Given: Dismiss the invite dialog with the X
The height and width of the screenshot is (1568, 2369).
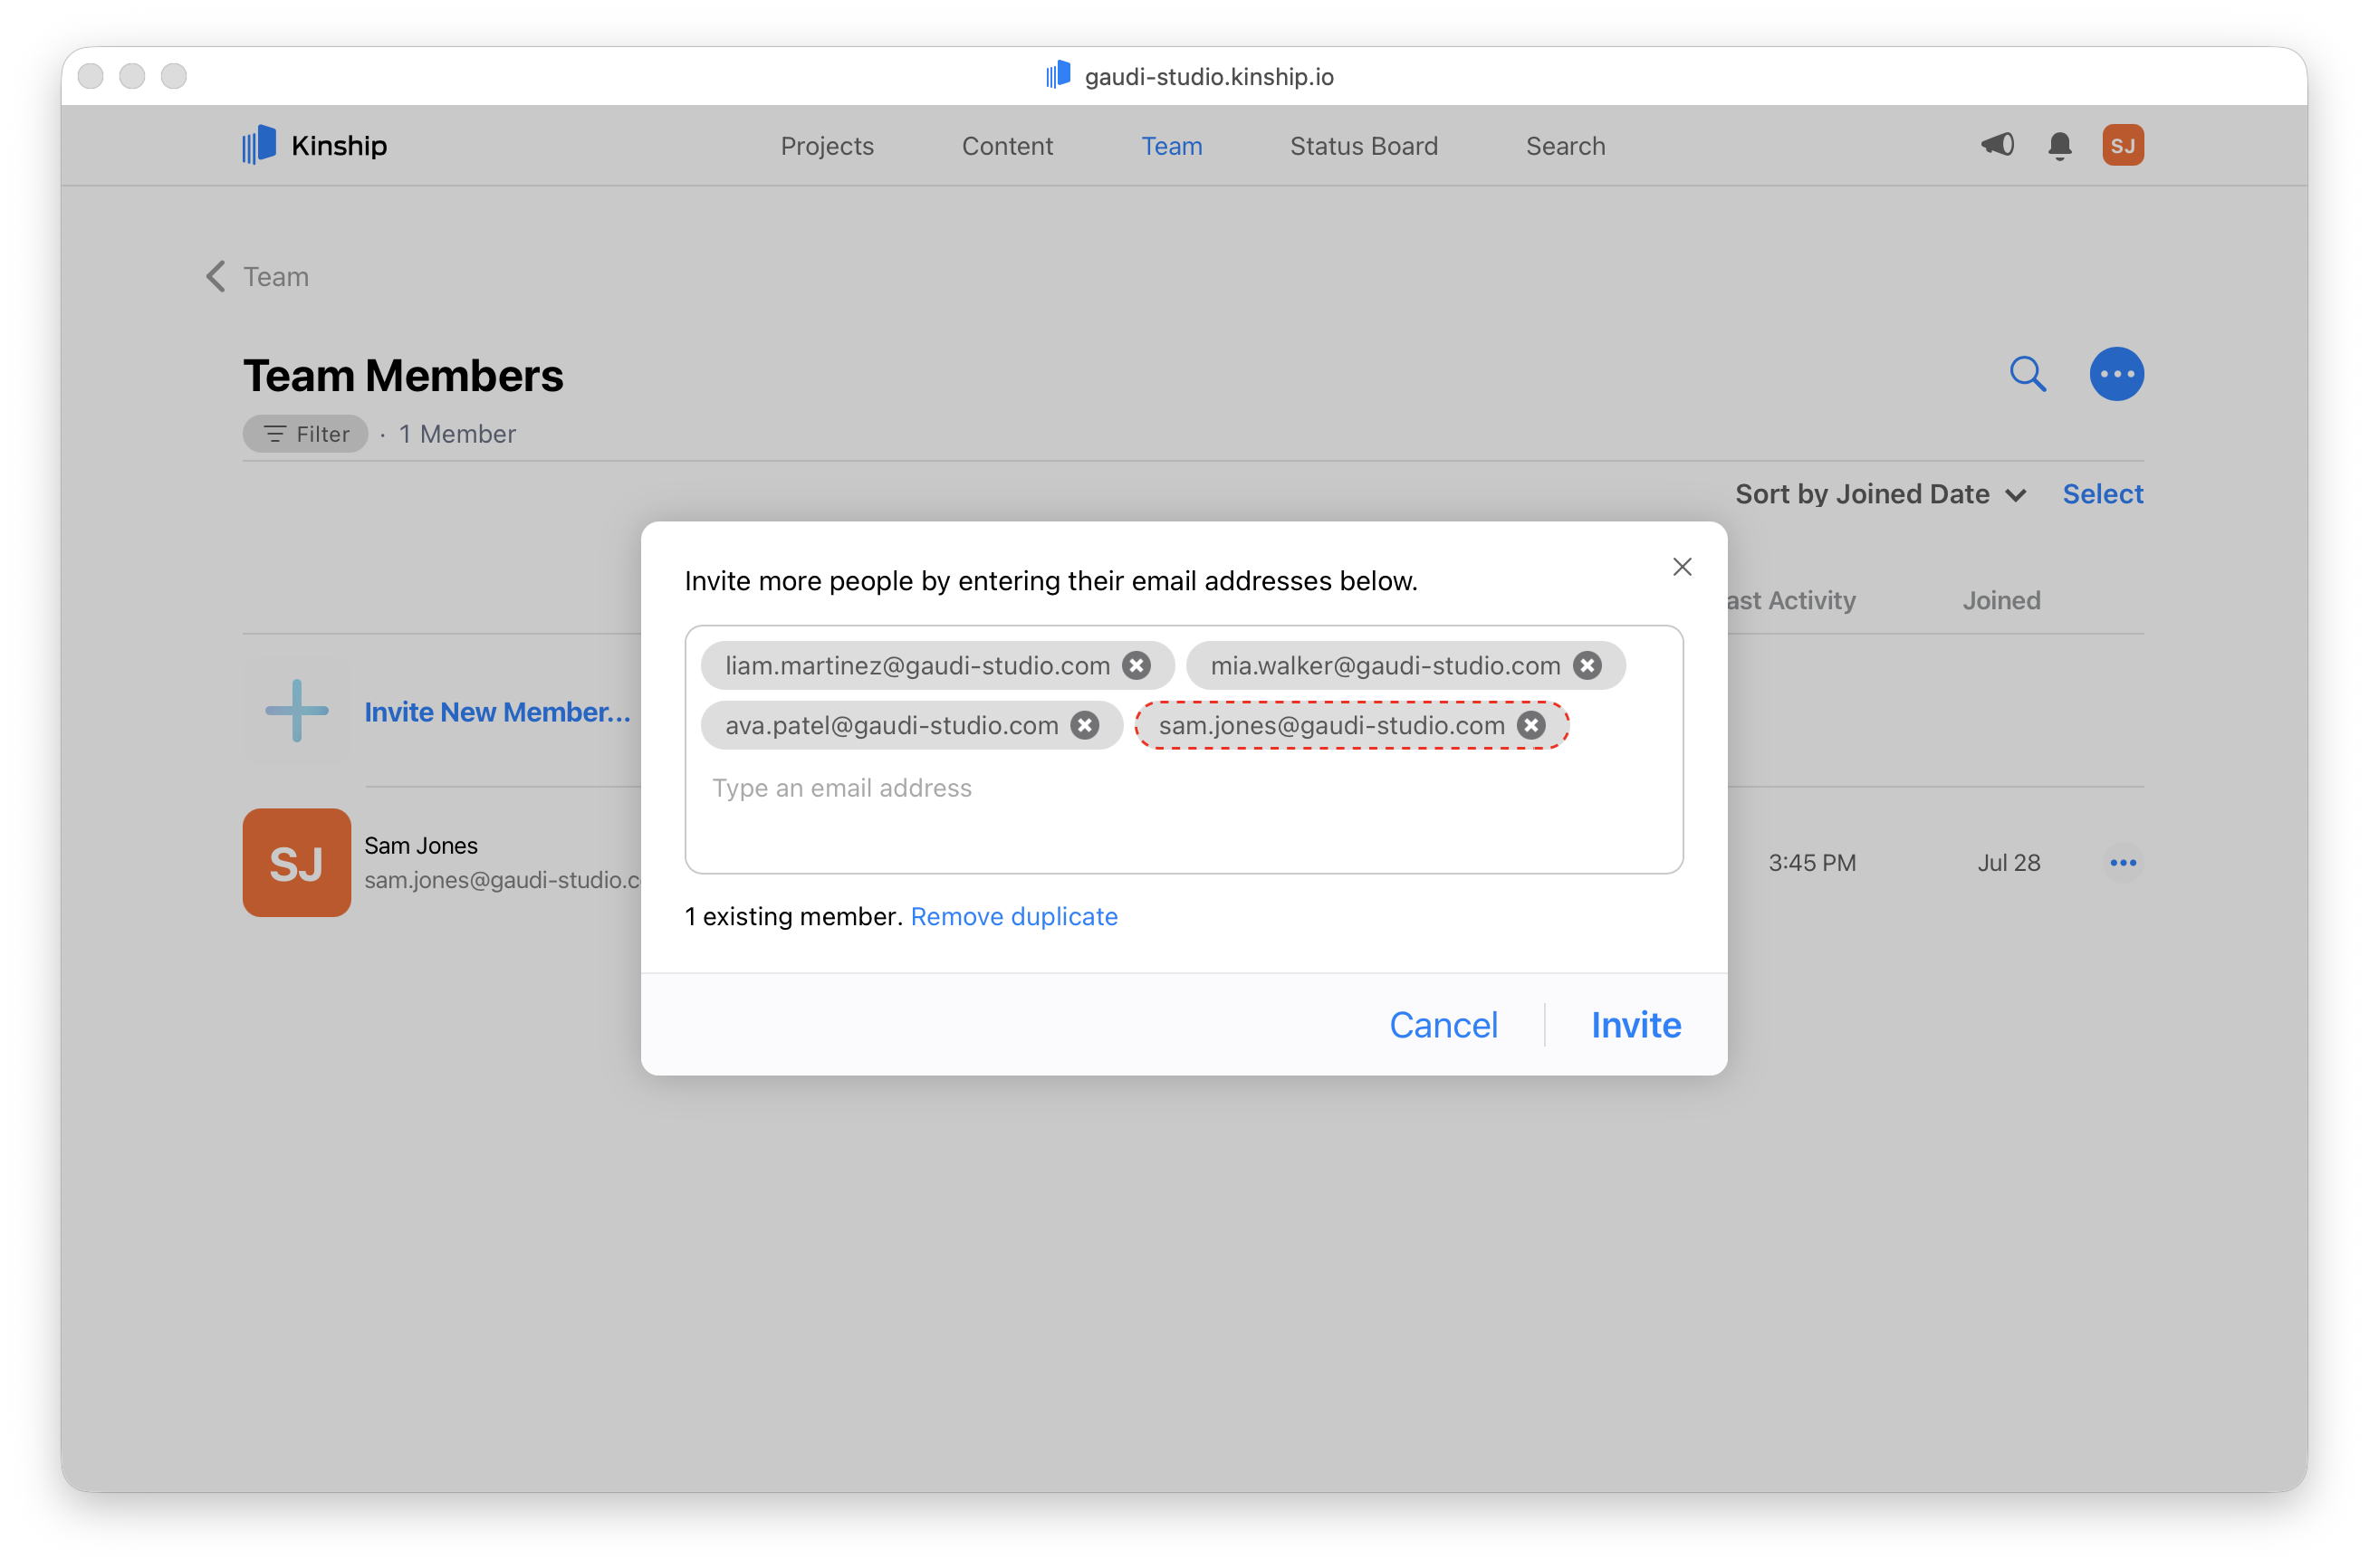Looking at the screenshot, I should [x=1681, y=566].
